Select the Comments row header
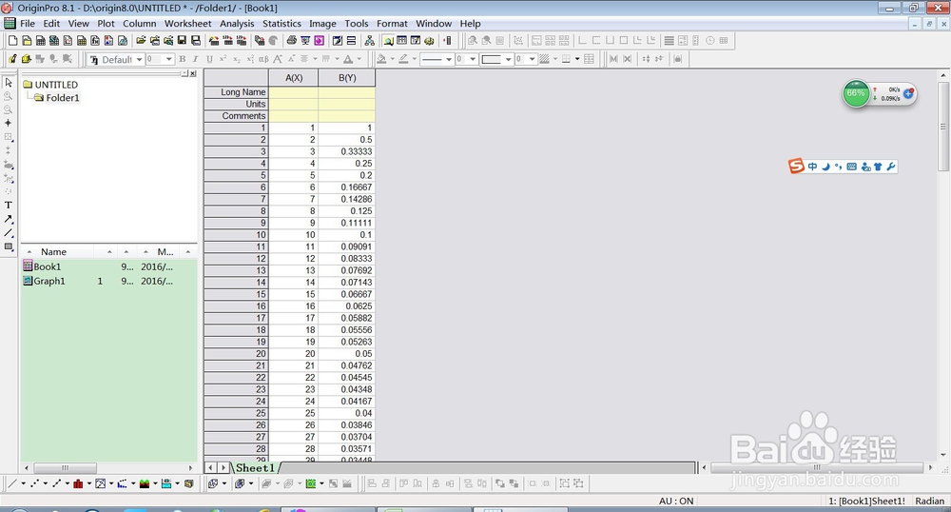This screenshot has height=512, width=951. click(237, 116)
